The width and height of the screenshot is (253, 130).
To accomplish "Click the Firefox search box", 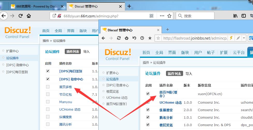I will 195,16.
